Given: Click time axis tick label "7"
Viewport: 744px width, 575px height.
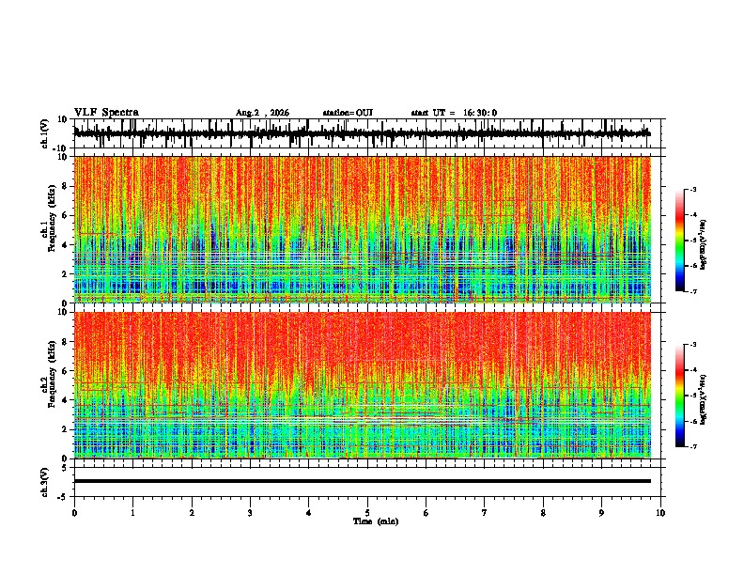Looking at the screenshot, I should (485, 513).
